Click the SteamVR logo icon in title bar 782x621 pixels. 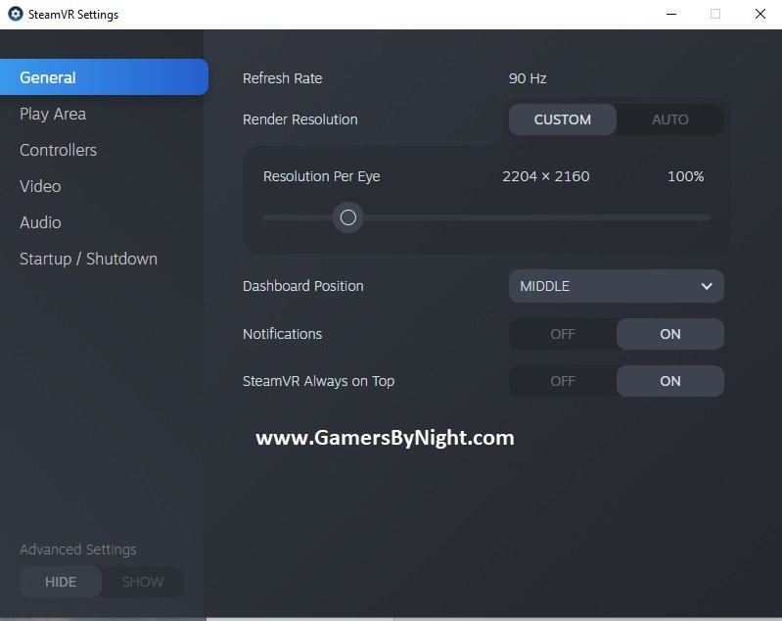pyautogui.click(x=16, y=14)
